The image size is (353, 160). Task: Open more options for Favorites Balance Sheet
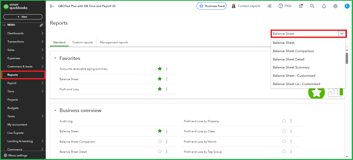[x=167, y=79]
